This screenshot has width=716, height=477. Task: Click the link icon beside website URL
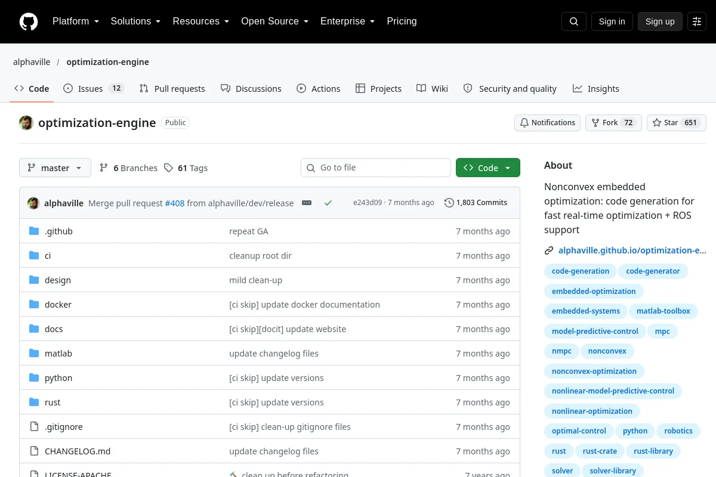point(549,250)
